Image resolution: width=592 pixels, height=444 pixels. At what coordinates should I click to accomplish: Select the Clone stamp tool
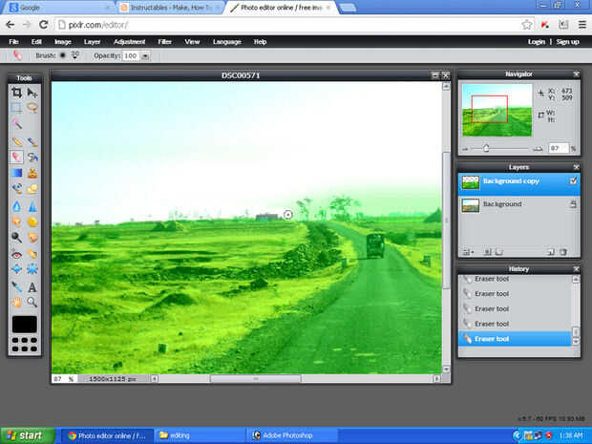pyautogui.click(x=32, y=173)
